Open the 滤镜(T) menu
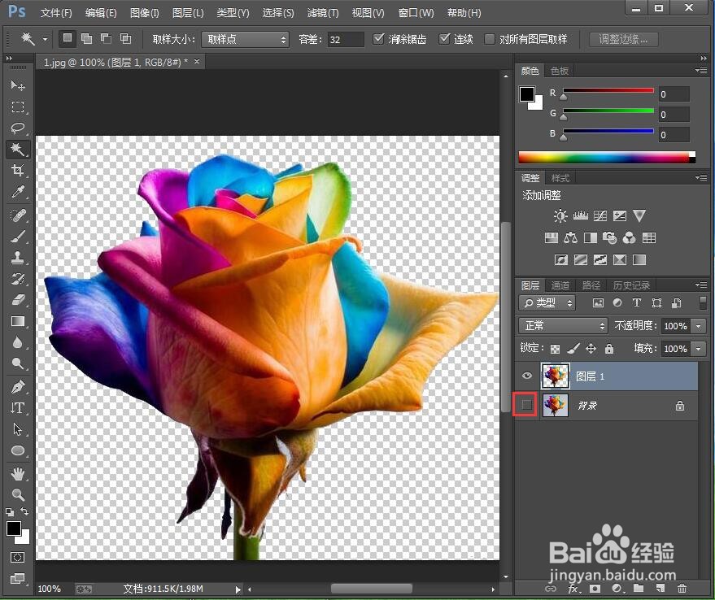The width and height of the screenshot is (715, 600). [x=322, y=13]
